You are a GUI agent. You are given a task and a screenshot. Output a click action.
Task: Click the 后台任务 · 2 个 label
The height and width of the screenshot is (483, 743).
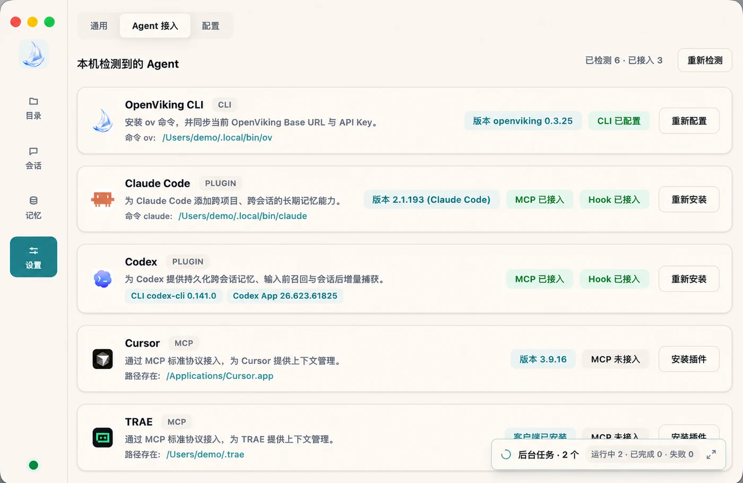548,455
